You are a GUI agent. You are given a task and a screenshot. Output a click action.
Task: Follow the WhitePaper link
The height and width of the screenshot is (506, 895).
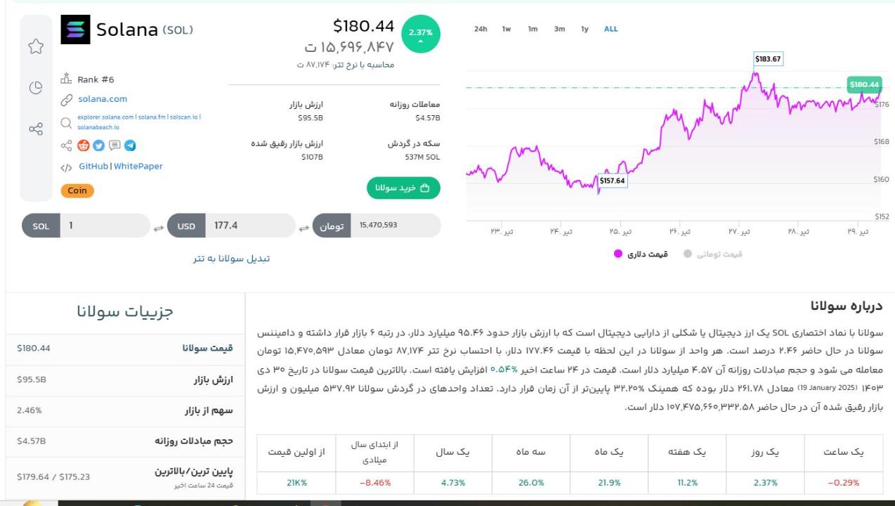[138, 167]
